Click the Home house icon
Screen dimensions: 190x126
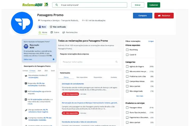coord(40,32)
